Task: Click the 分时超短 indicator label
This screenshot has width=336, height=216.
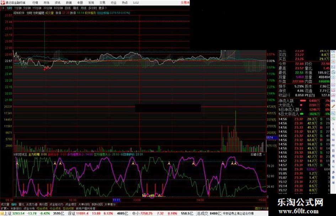Action: (38, 13)
